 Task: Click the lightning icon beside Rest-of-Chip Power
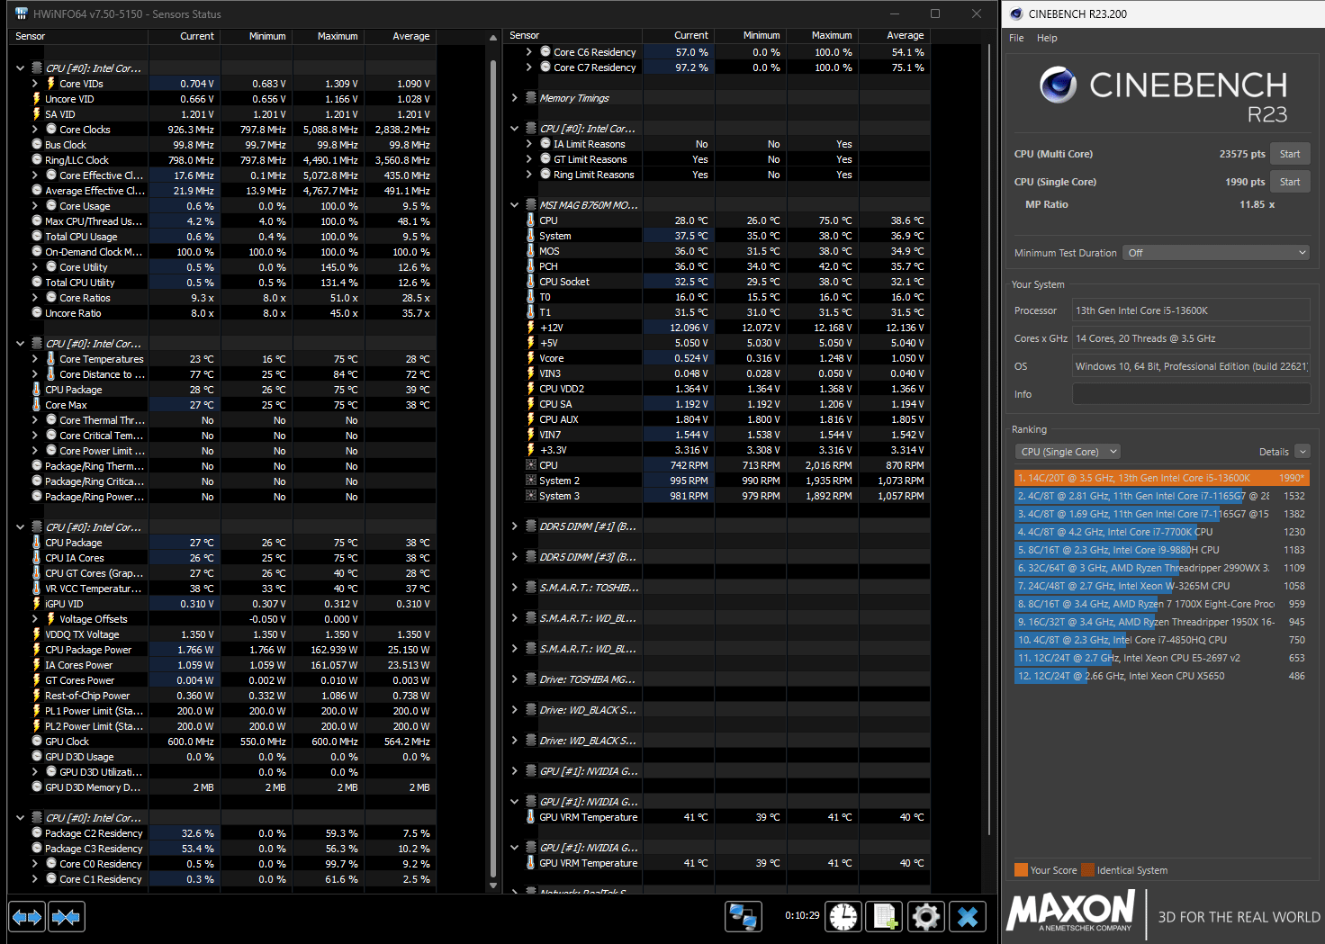coord(37,696)
